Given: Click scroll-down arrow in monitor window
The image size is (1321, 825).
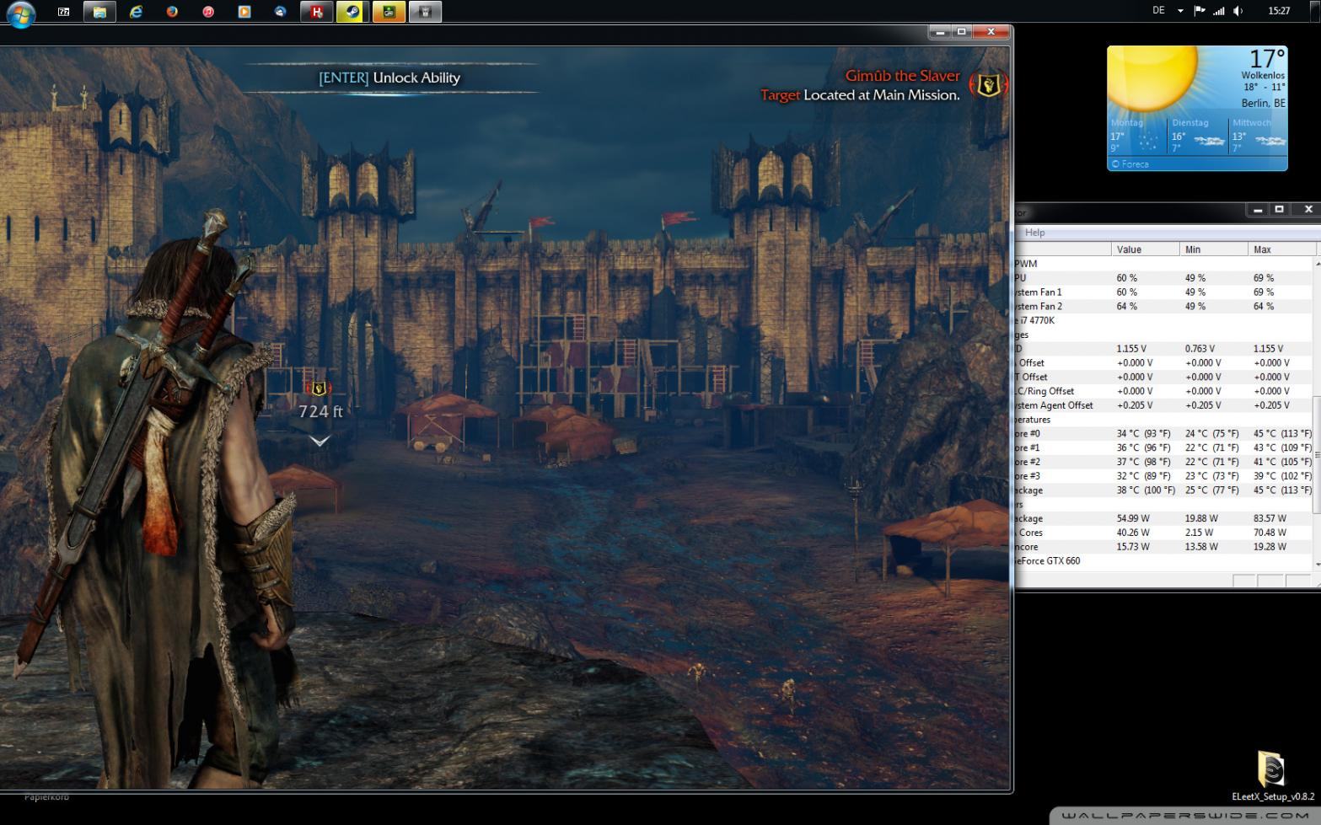Looking at the screenshot, I should (1317, 565).
